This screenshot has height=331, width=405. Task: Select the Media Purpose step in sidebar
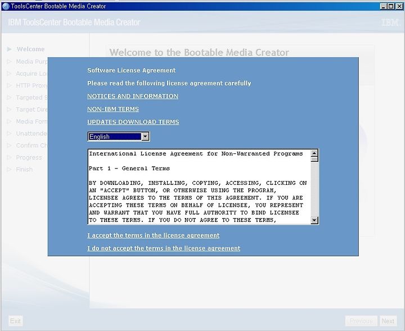31,61
